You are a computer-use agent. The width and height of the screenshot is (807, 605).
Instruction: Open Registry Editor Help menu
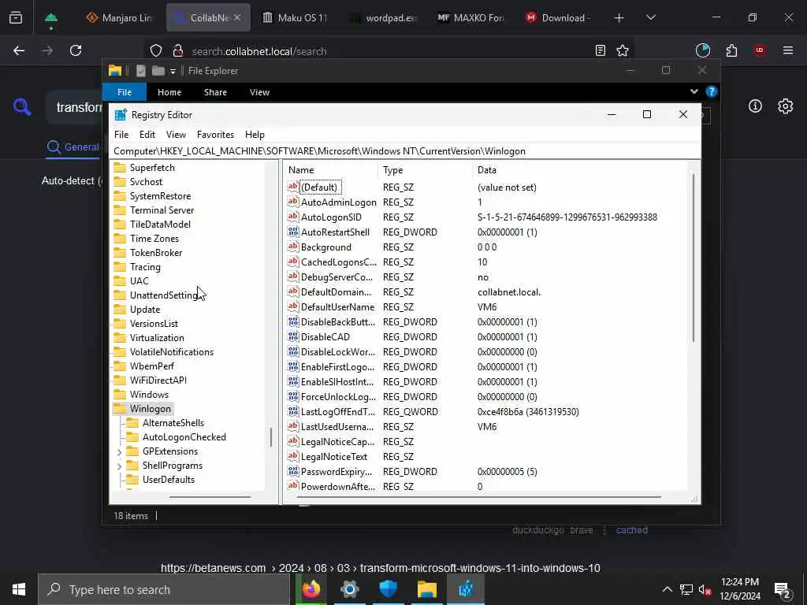(x=255, y=134)
